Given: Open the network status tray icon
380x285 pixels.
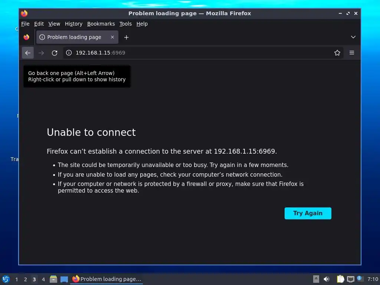Looking at the screenshot, I should [350, 279].
